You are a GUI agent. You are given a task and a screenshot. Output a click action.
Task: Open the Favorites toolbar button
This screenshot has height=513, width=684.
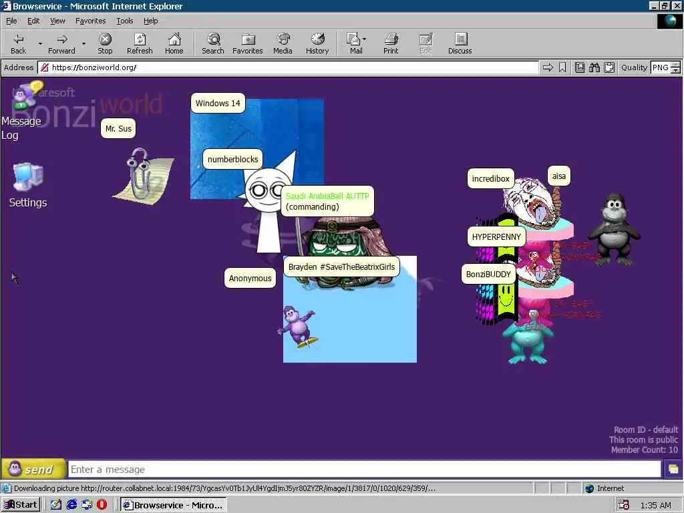pyautogui.click(x=248, y=43)
